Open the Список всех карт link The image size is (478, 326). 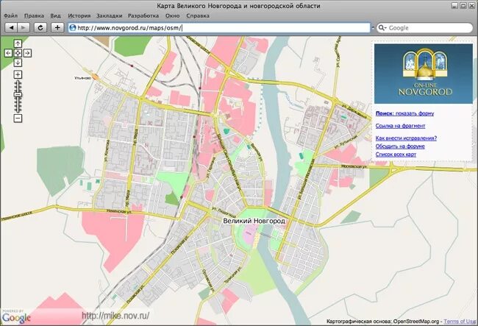(396, 155)
